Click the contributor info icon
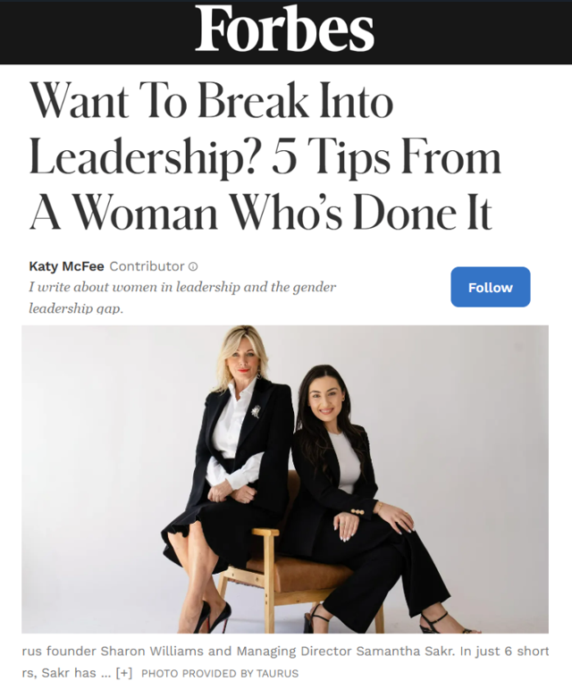Viewport: 572px width, 698px height. [193, 266]
